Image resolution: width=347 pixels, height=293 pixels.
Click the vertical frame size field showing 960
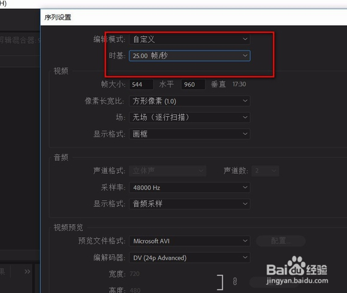tap(193, 84)
